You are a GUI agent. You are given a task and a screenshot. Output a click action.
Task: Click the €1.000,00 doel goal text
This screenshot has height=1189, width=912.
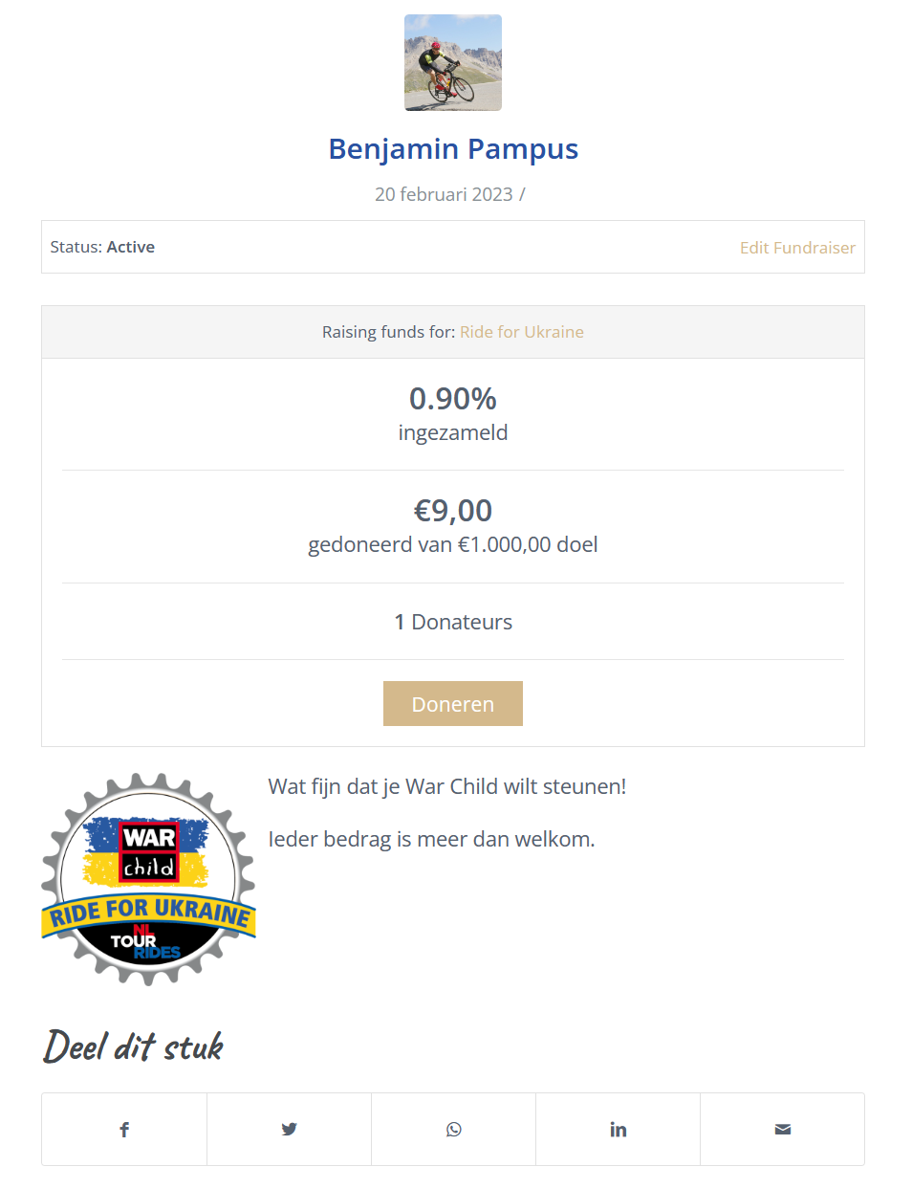click(528, 544)
